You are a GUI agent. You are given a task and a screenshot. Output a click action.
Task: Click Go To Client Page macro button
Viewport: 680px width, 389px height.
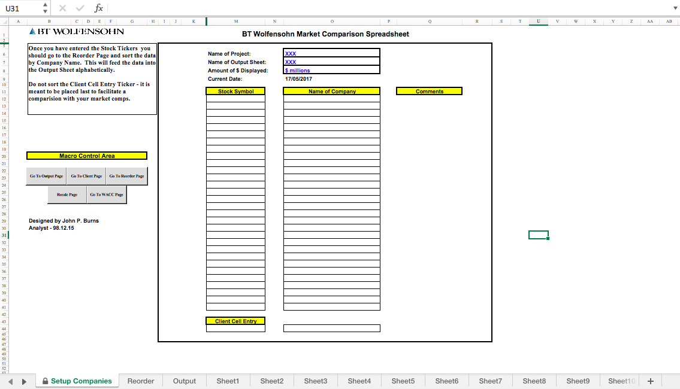tap(86, 177)
